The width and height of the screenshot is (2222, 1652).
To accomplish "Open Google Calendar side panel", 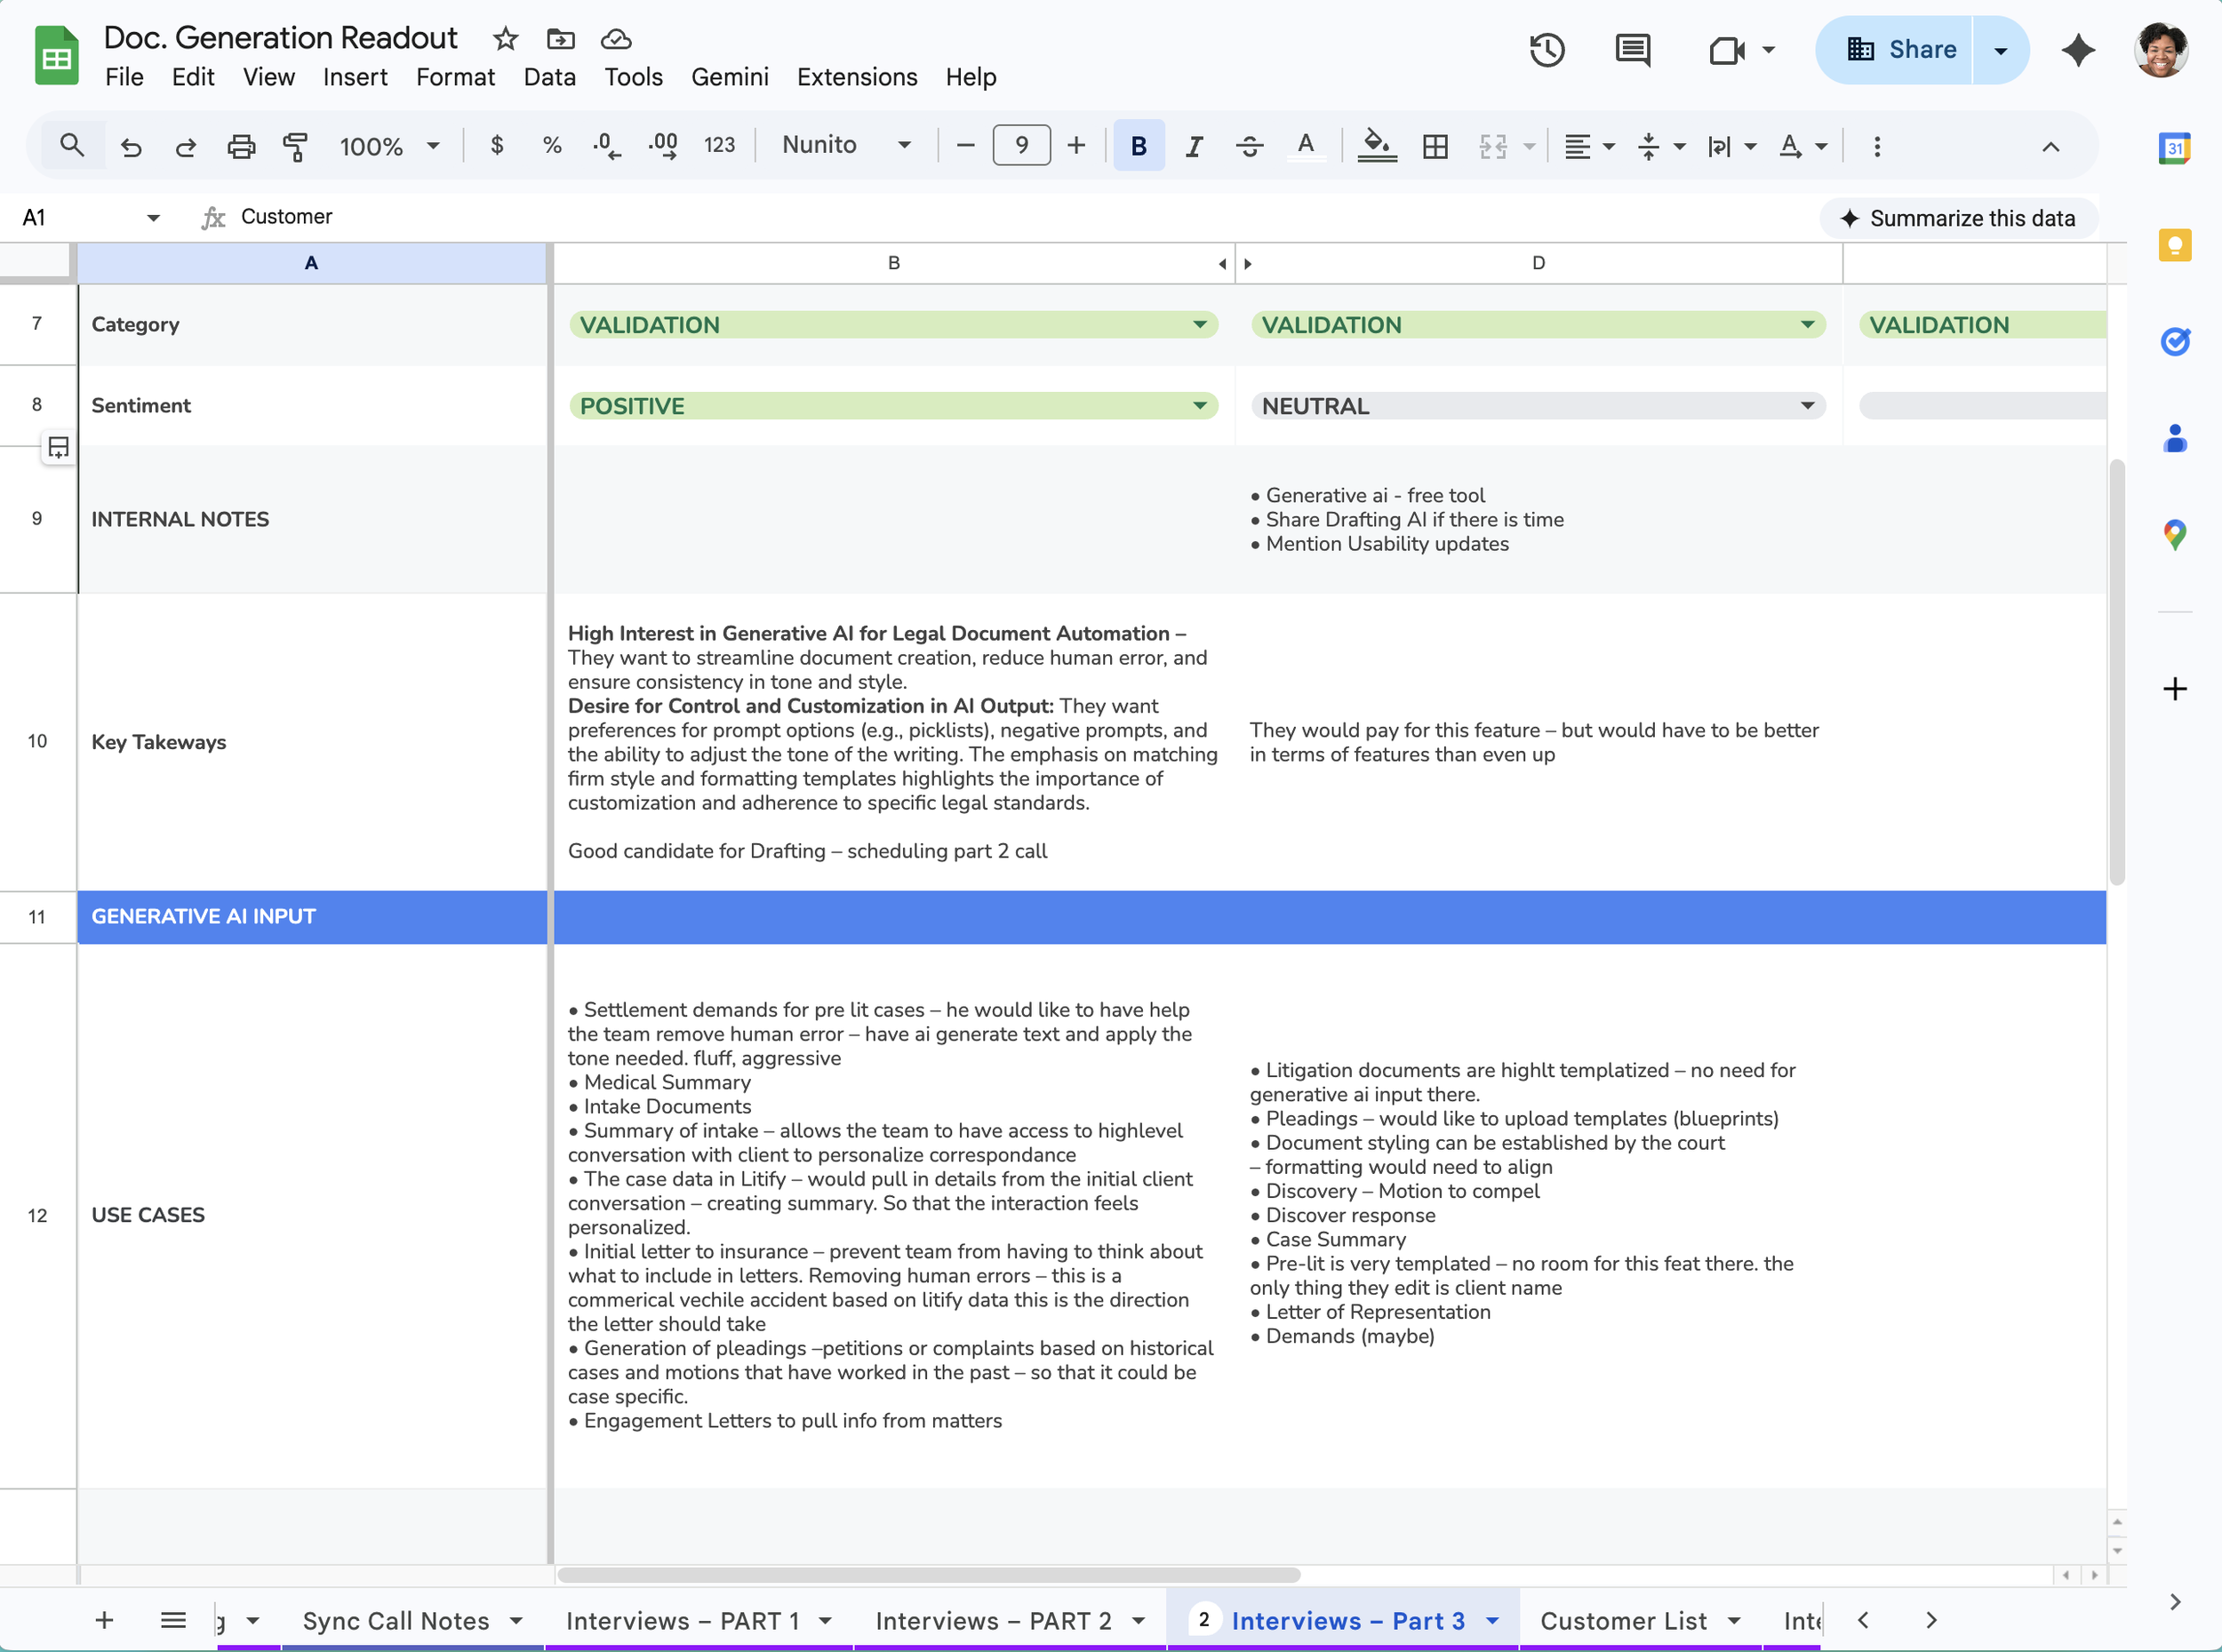I will (2174, 149).
